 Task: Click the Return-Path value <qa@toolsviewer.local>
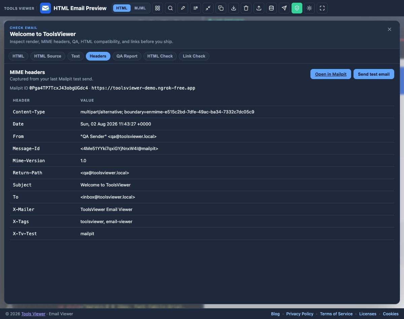(x=105, y=173)
